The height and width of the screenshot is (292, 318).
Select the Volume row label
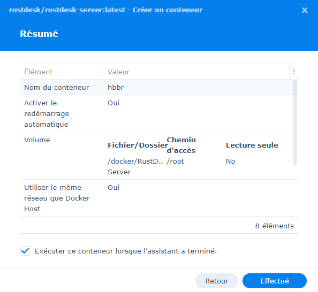(x=37, y=140)
